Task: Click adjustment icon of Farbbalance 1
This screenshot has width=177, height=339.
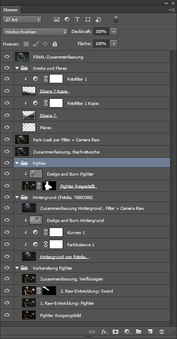Action: coord(35,244)
